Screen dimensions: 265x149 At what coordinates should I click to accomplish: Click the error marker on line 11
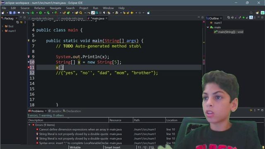29,67
